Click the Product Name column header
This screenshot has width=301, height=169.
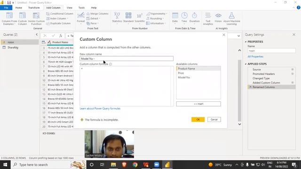60,42
